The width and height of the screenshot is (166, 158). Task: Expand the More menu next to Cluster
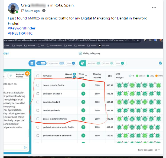pyautogui.click(x=121, y=63)
